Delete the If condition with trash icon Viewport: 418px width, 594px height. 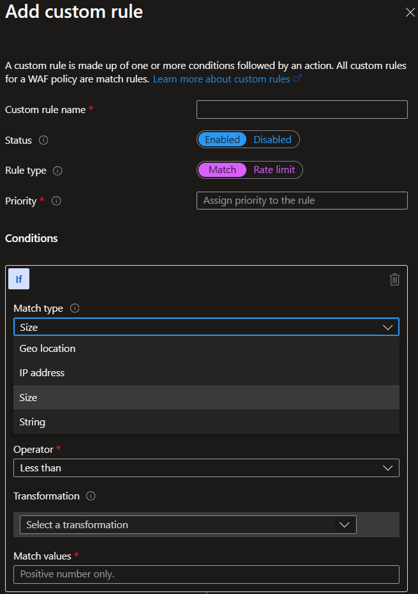pyautogui.click(x=394, y=279)
